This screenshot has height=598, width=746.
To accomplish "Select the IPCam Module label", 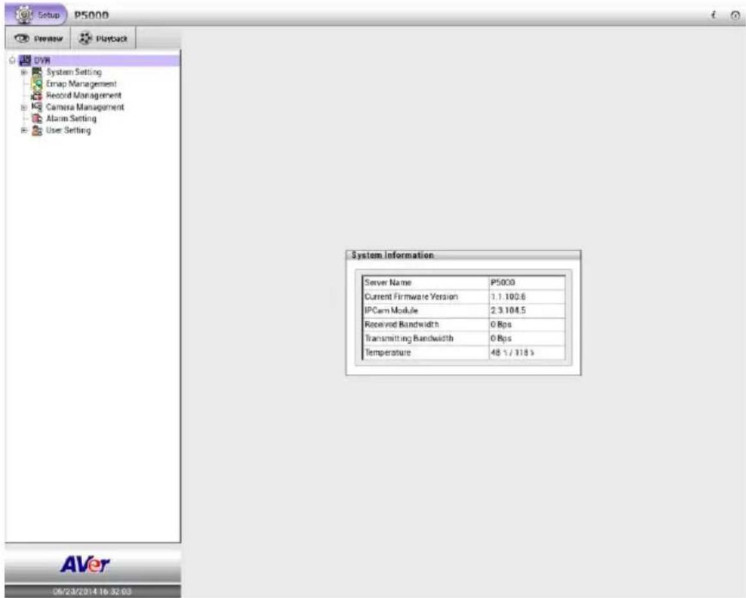I will (x=426, y=310).
